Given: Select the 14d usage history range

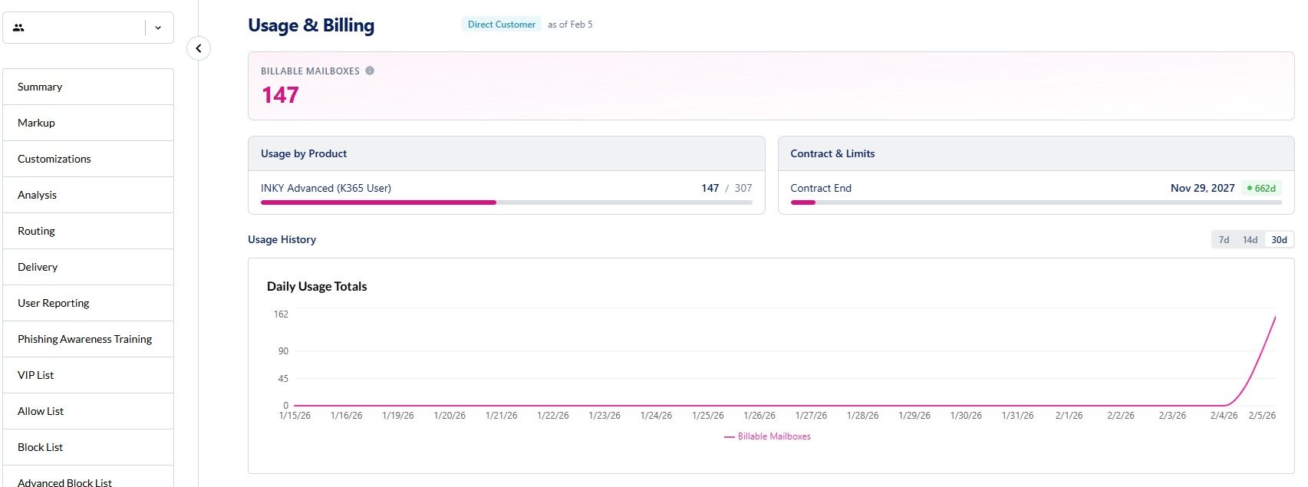Looking at the screenshot, I should tap(1250, 240).
